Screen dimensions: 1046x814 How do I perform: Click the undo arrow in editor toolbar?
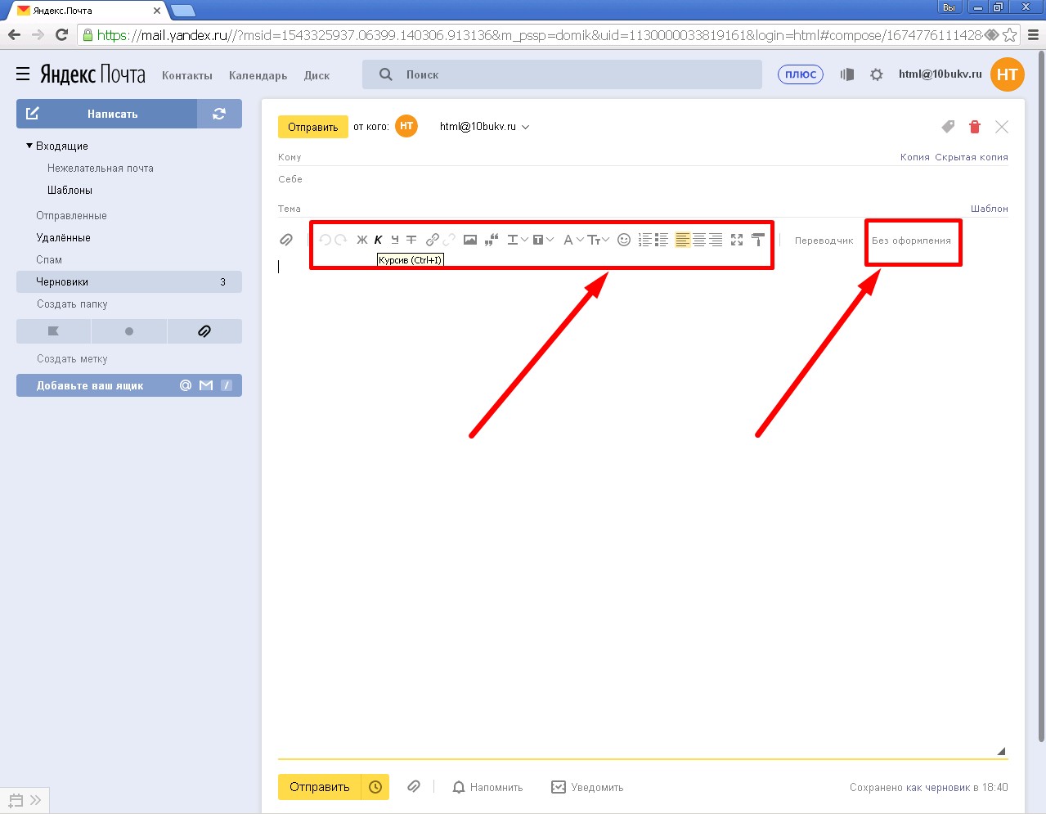pos(325,240)
